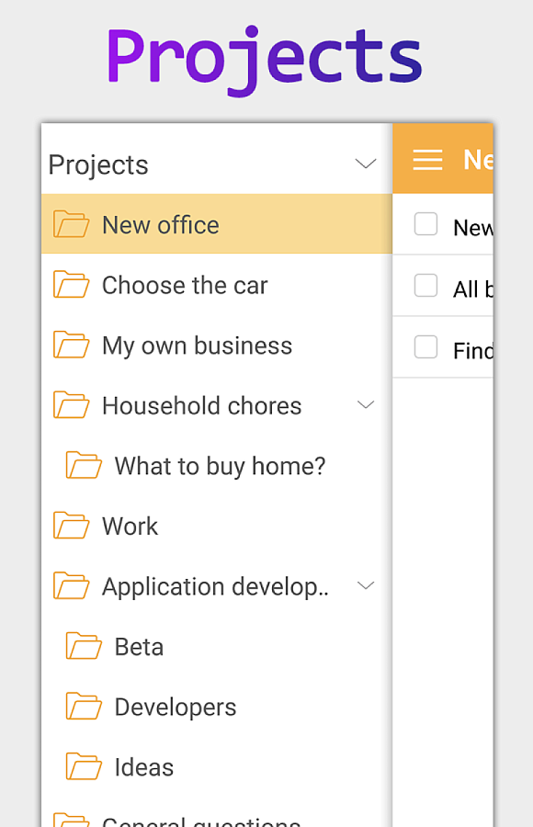Collapse Household chores subprojects

point(366,404)
